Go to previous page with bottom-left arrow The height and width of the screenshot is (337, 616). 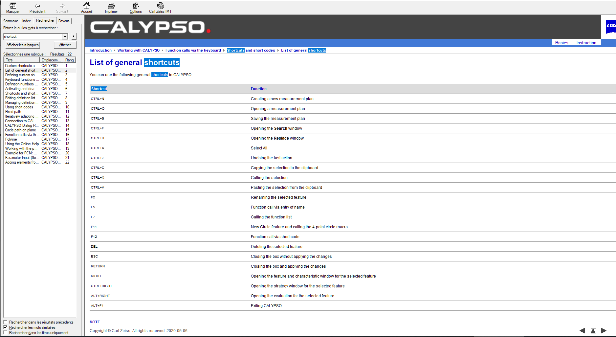(x=582, y=330)
